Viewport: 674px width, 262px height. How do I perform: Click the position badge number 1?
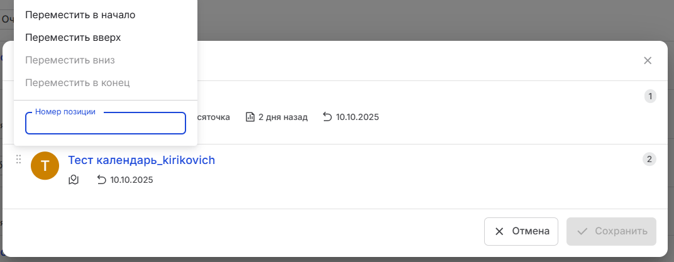coord(650,96)
